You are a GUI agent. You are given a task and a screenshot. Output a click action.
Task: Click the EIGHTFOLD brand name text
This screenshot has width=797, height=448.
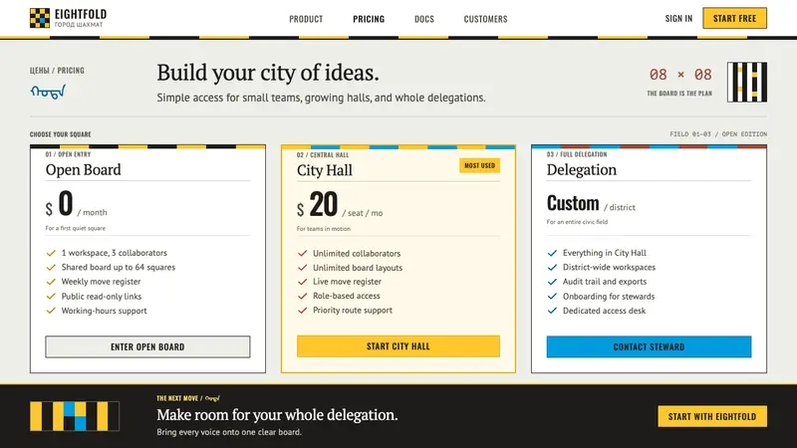(81, 14)
